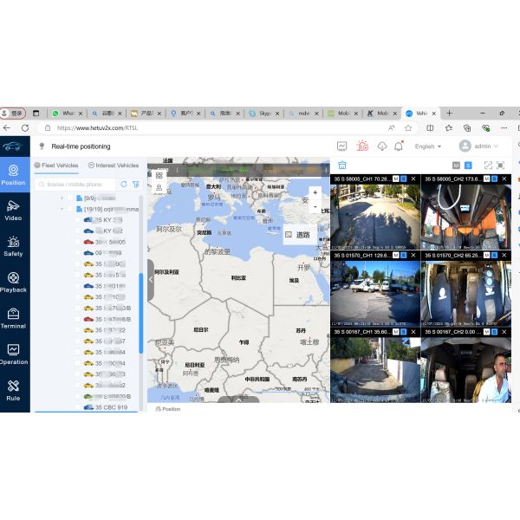Select the Fleet Vehicles tab
Image resolution: width=520 pixels, height=520 pixels.
[x=57, y=166]
